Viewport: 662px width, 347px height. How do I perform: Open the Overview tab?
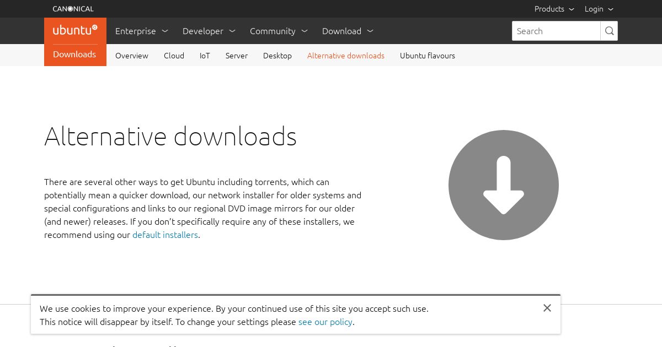[132, 55]
